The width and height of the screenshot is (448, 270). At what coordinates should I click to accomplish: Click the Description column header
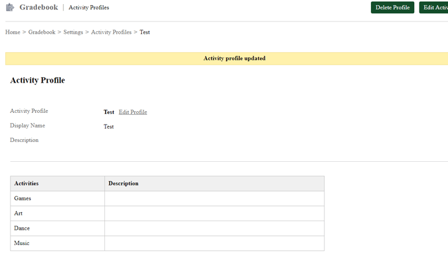[x=123, y=183]
